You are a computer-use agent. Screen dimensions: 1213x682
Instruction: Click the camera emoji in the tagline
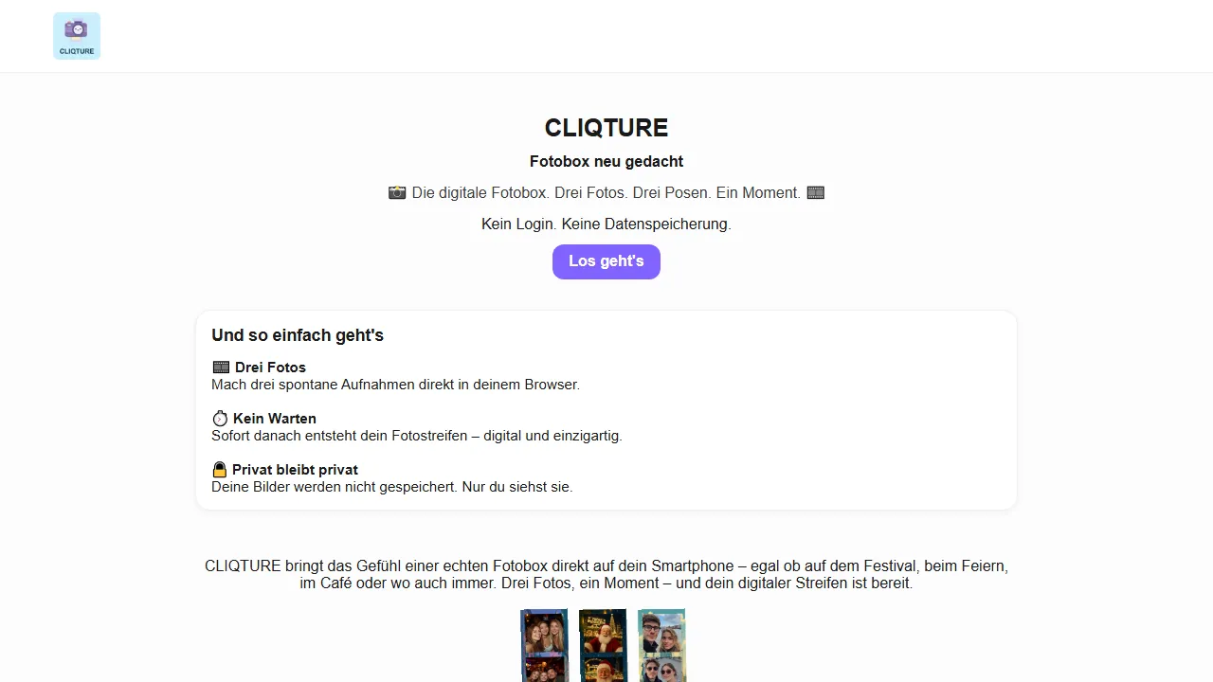click(x=397, y=192)
